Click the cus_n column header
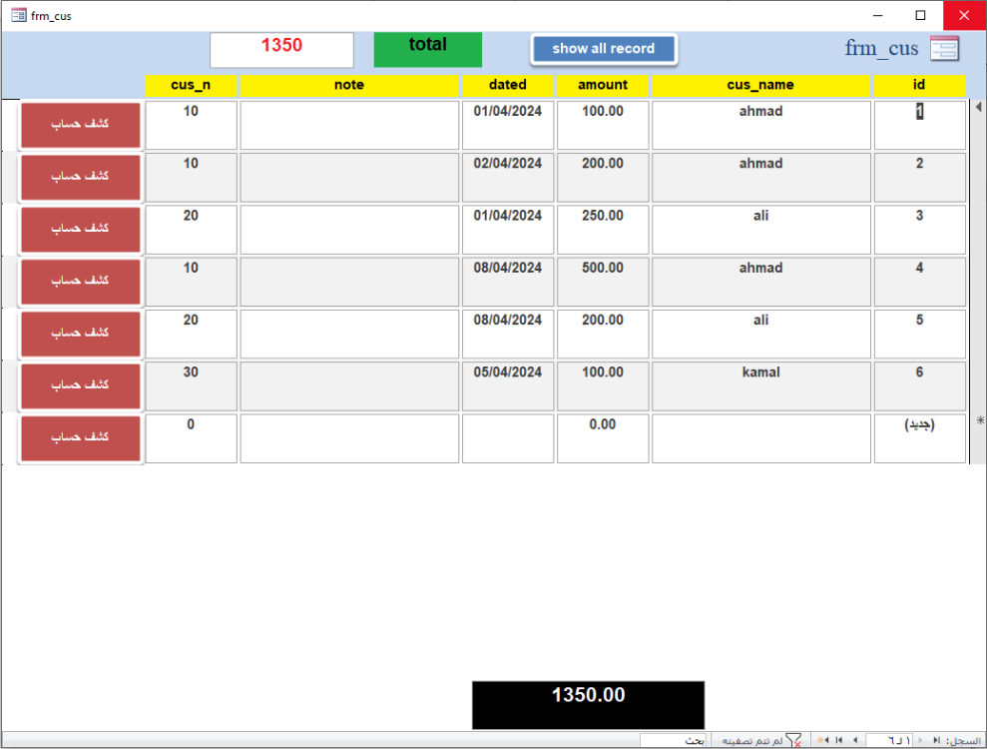This screenshot has width=987, height=749. point(191,86)
